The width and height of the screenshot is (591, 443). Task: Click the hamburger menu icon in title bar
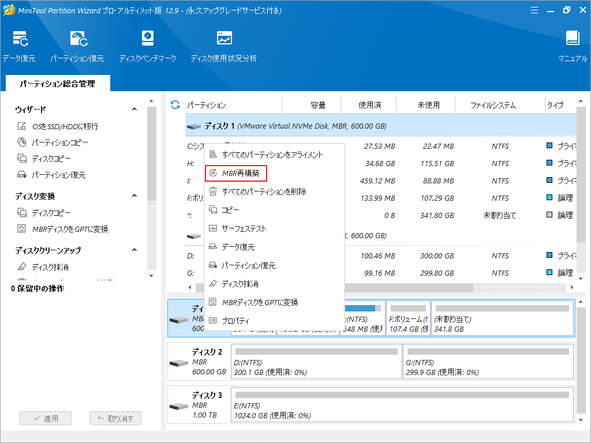pyautogui.click(x=534, y=10)
